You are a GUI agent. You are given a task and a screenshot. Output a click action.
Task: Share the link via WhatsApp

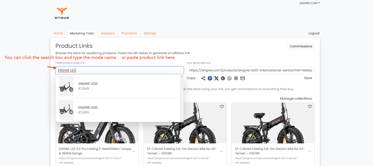pos(229,78)
